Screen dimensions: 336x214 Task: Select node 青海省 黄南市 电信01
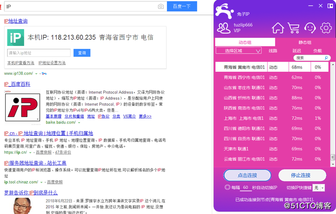(272, 67)
